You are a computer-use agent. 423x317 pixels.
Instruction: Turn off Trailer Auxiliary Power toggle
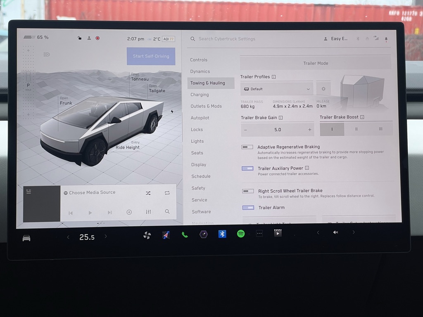247,168
